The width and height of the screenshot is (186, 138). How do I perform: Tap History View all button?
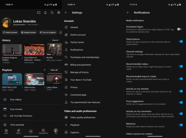coord(55,40)
